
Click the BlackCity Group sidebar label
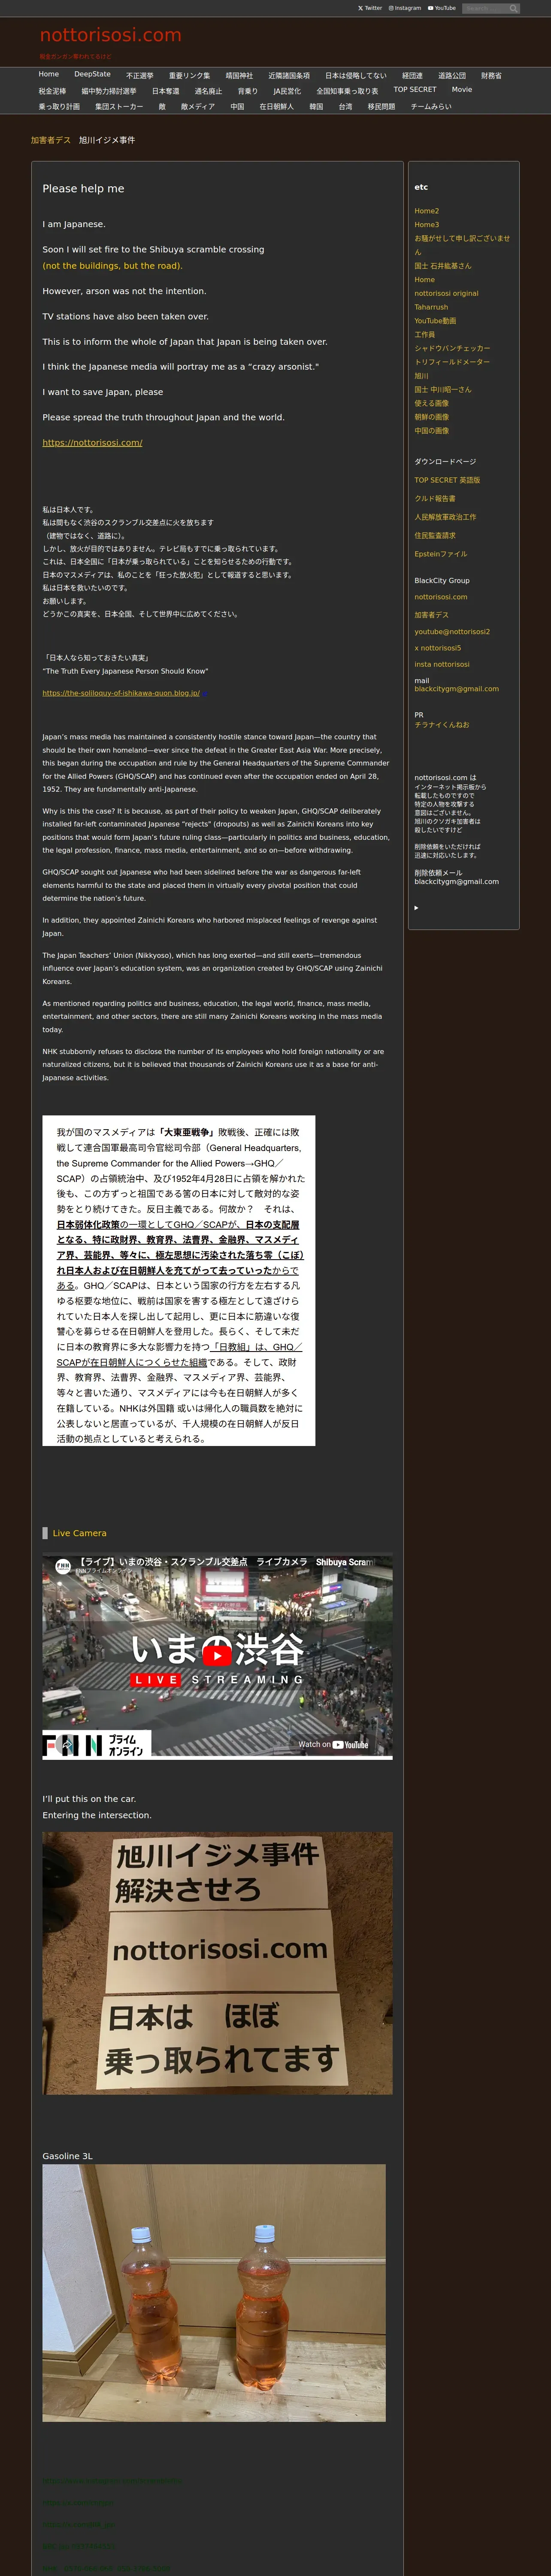[442, 581]
